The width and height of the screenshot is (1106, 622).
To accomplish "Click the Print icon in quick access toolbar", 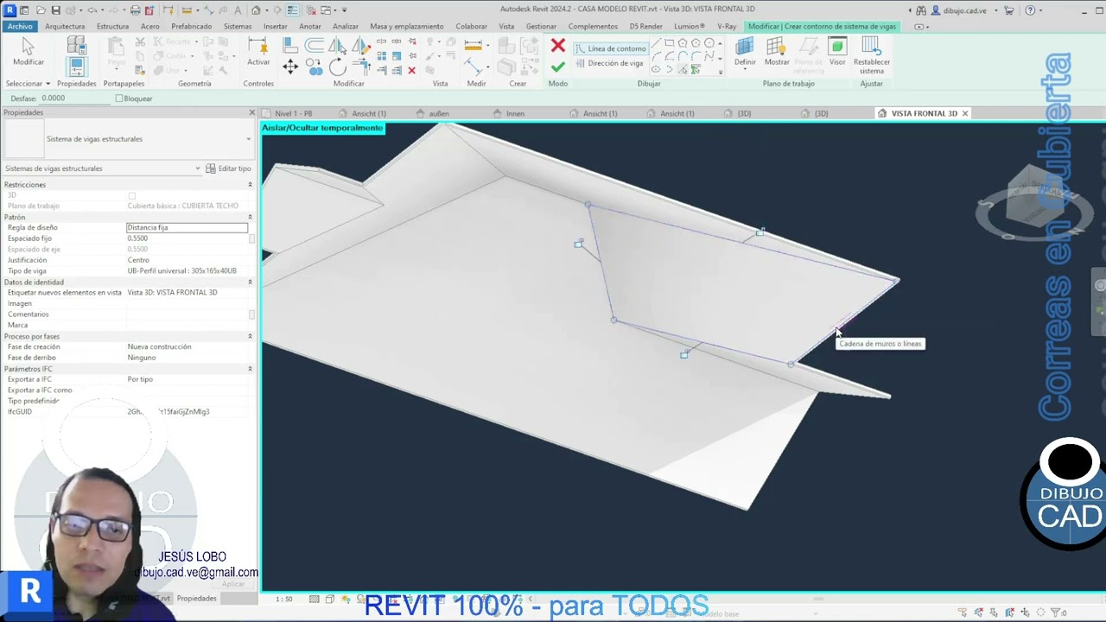I will 135,10.
